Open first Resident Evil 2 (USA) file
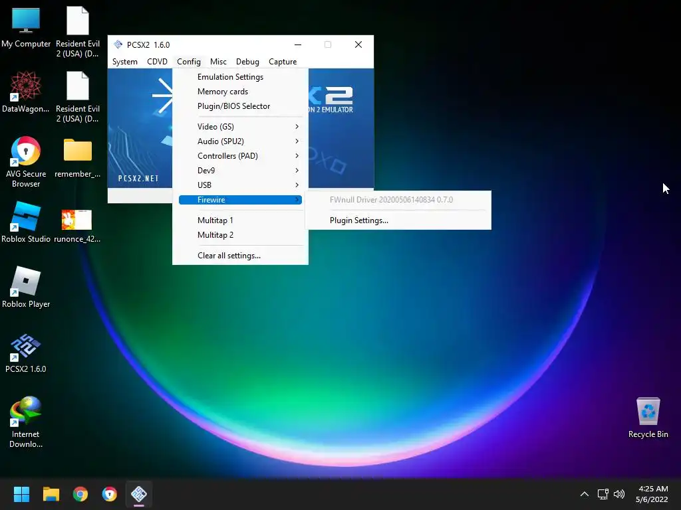 78,31
